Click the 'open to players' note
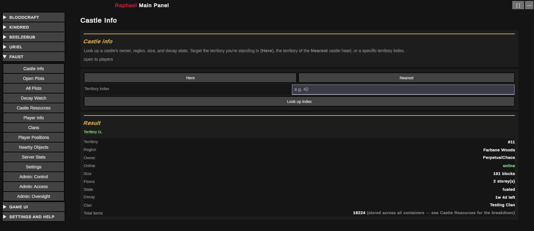The height and width of the screenshot is (231, 534). (98, 59)
